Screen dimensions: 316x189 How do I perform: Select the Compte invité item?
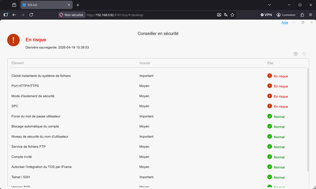coord(22,157)
